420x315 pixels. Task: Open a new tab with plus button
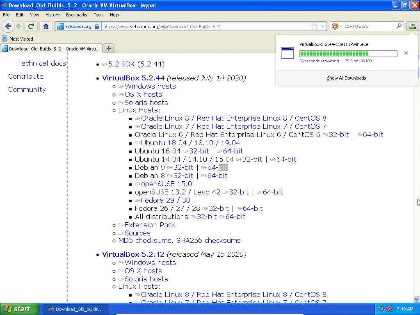(108, 48)
